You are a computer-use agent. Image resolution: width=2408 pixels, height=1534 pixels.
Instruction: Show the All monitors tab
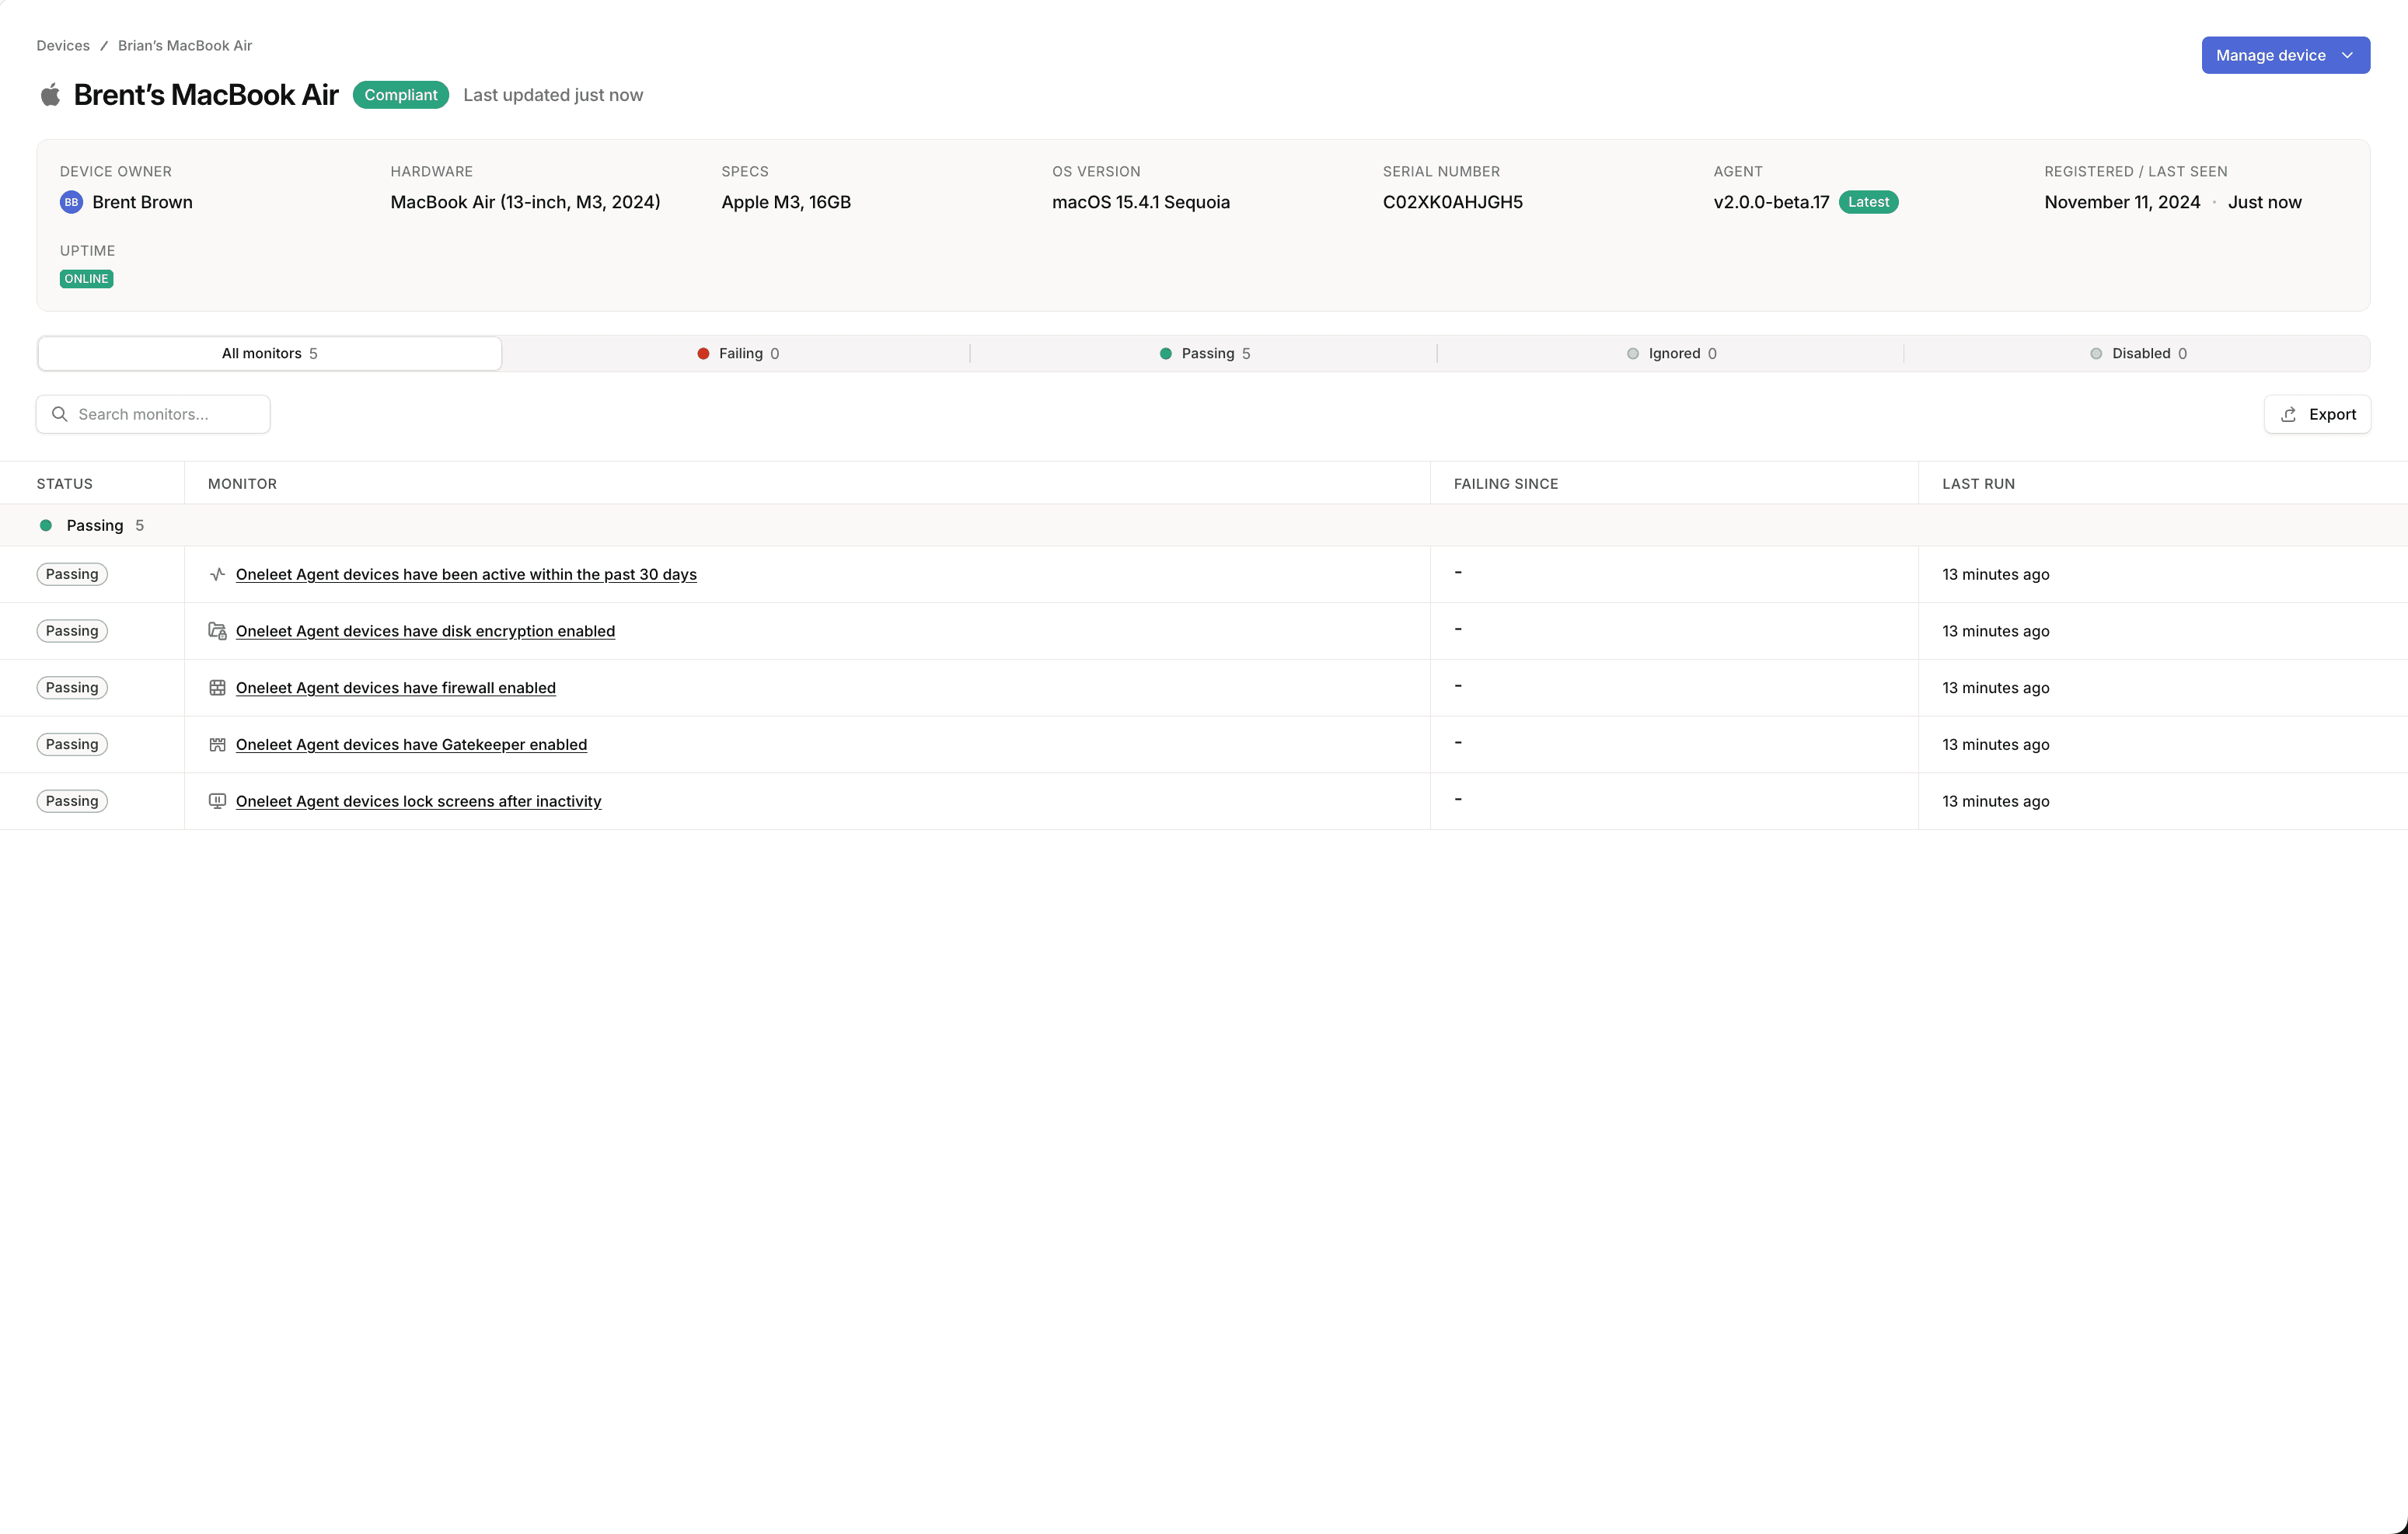269,353
